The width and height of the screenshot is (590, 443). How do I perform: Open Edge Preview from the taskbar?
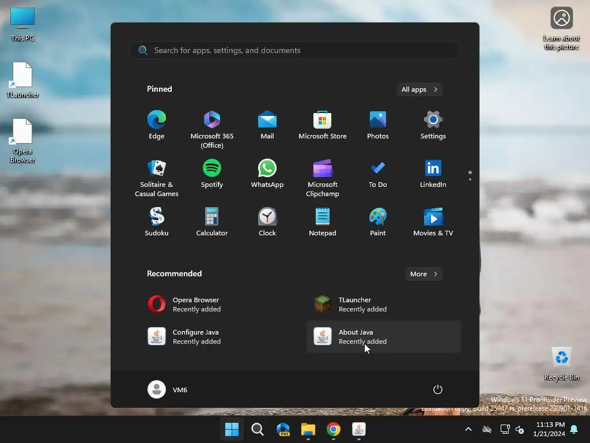click(283, 429)
